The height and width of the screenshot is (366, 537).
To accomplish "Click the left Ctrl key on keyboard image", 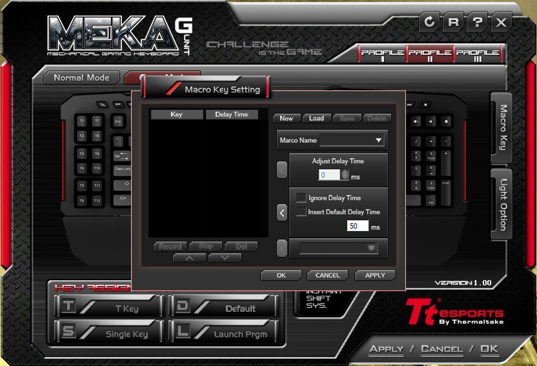I will [123, 199].
